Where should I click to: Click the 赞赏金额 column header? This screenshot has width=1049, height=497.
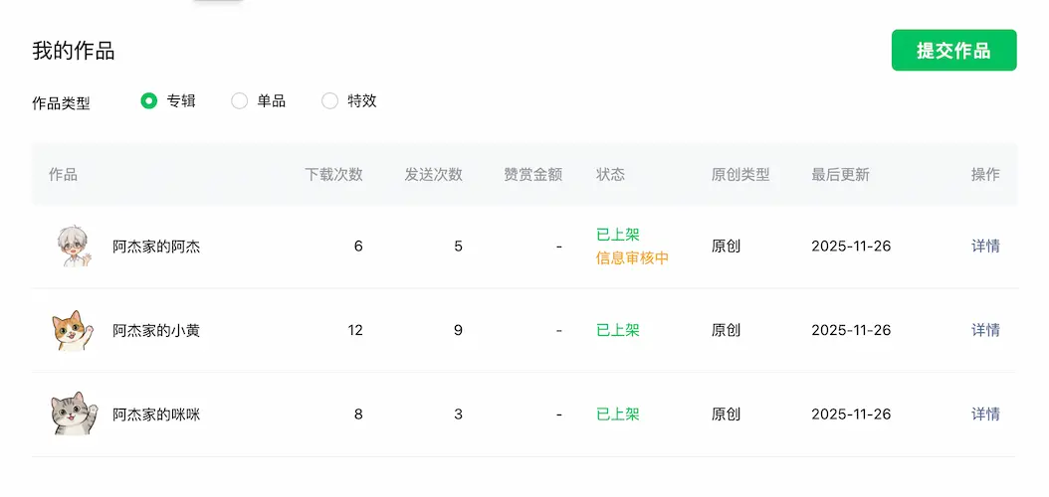coord(532,175)
